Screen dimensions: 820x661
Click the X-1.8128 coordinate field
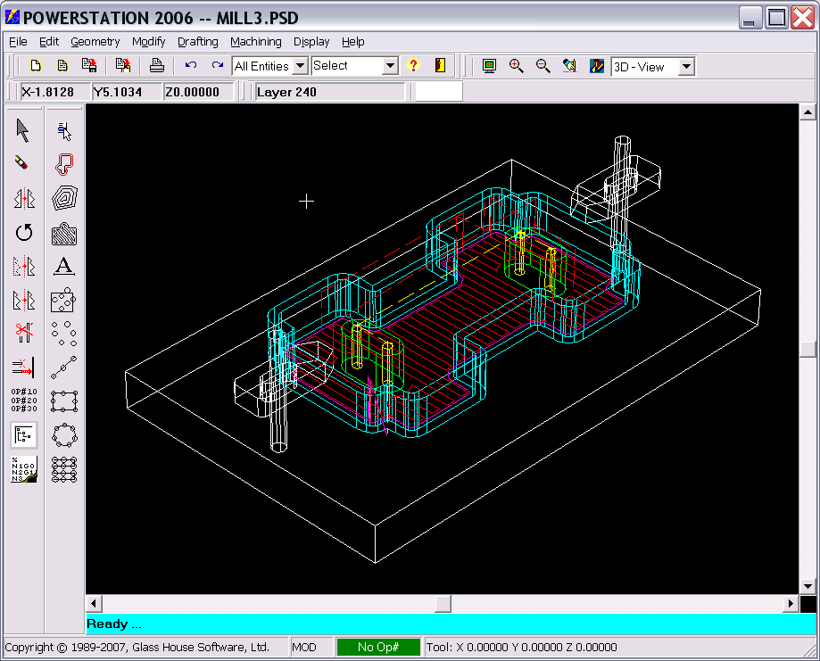click(x=54, y=92)
